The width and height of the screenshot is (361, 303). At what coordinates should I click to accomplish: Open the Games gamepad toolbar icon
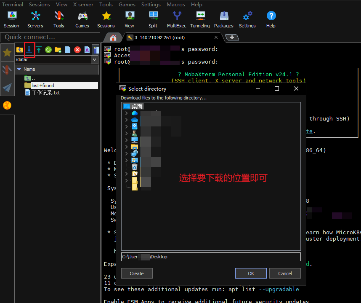click(x=82, y=20)
